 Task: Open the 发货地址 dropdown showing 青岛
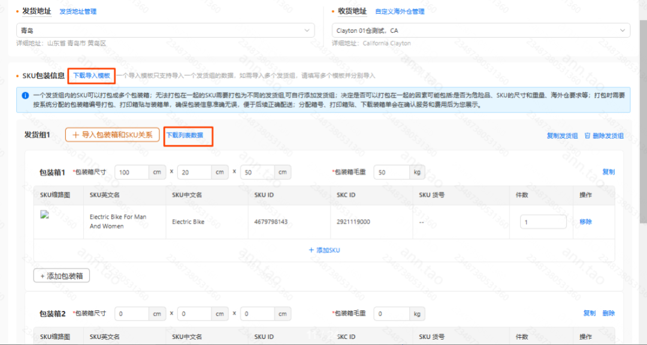[x=165, y=30]
